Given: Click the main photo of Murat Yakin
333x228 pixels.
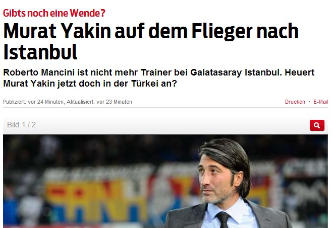Looking at the screenshot, I should [x=165, y=181].
